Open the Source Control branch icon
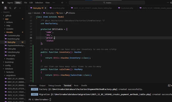 point(15,8)
